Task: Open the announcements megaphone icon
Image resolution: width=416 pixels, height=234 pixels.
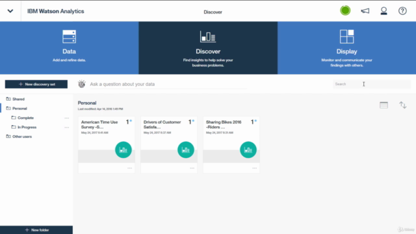Action: [365, 11]
